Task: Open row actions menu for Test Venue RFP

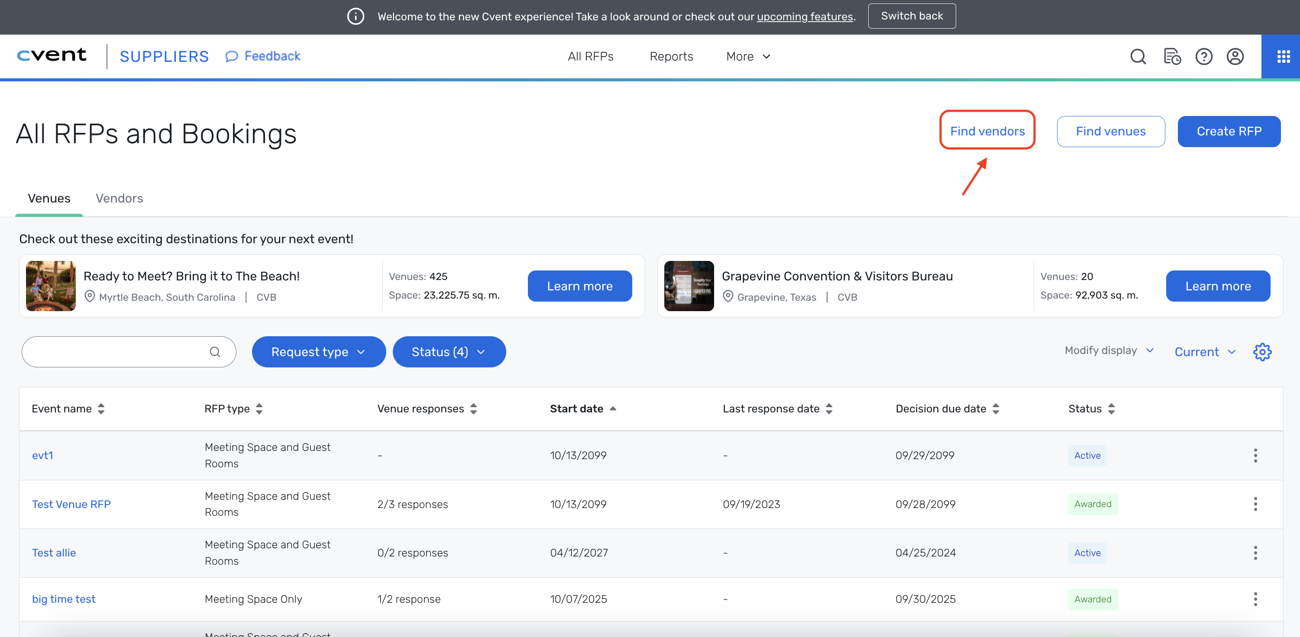Action: pyautogui.click(x=1255, y=504)
